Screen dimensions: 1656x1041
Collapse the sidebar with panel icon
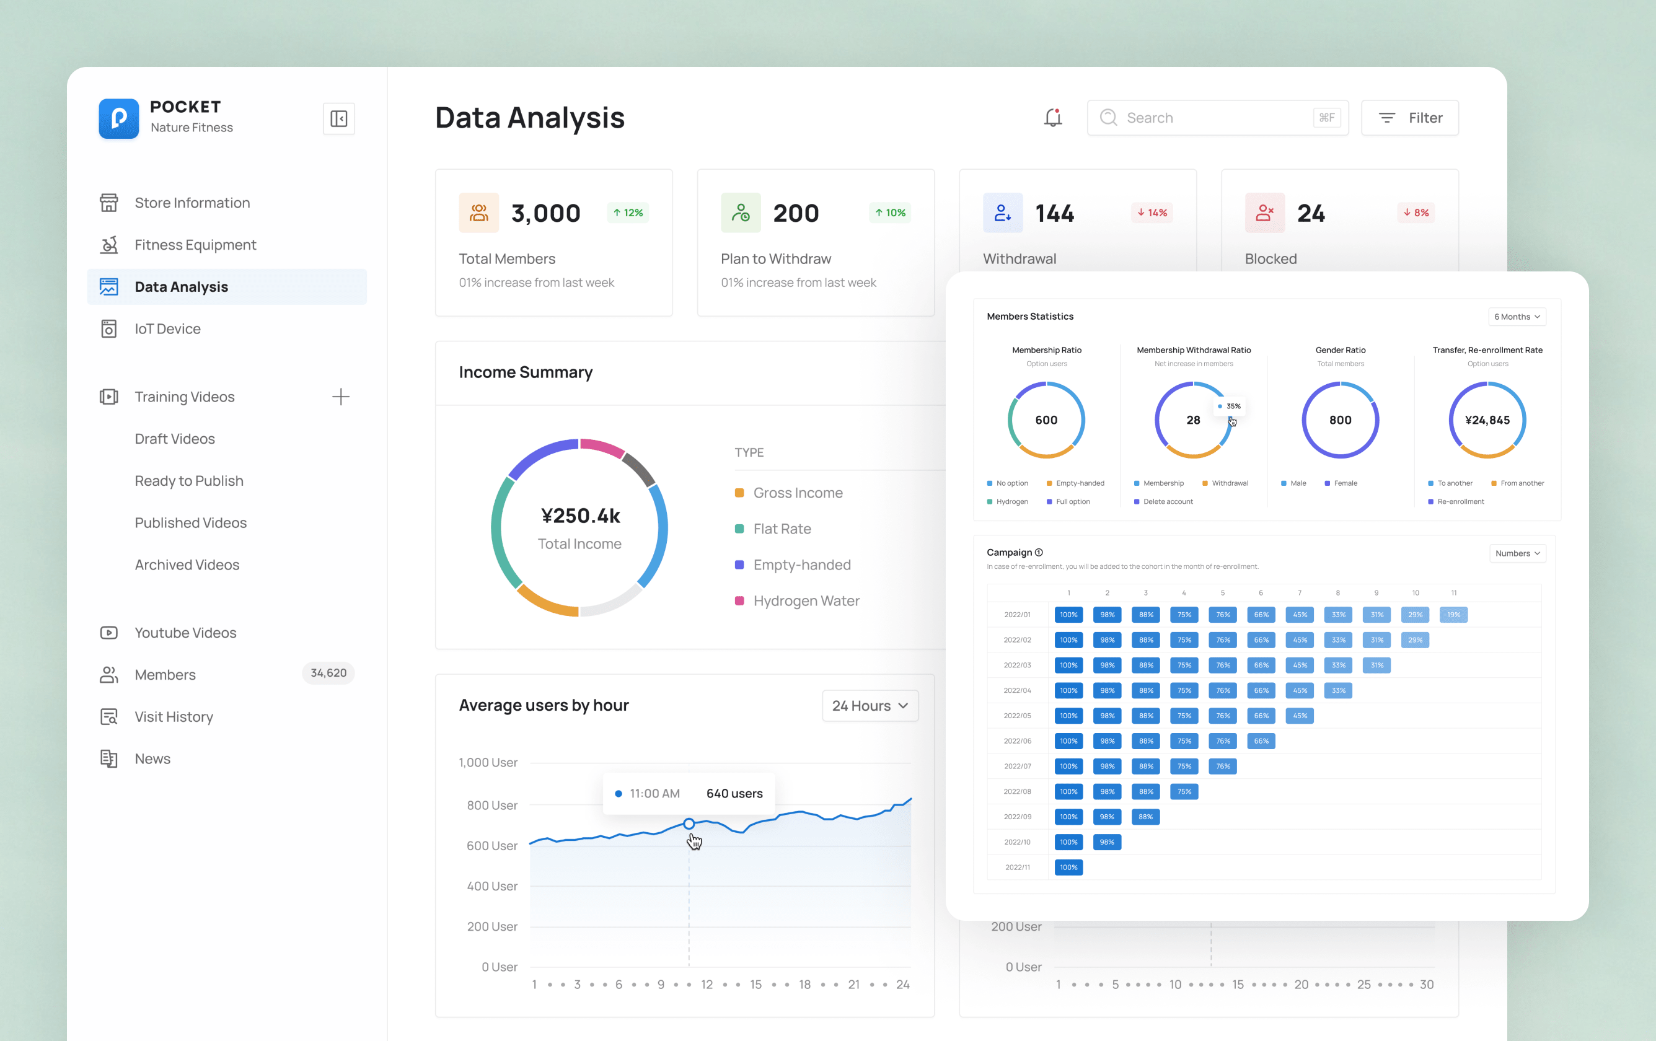(x=339, y=118)
